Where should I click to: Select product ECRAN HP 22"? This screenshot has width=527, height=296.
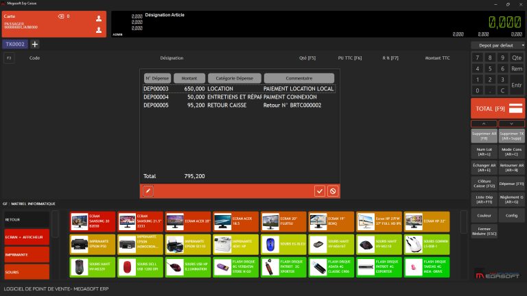(427, 221)
